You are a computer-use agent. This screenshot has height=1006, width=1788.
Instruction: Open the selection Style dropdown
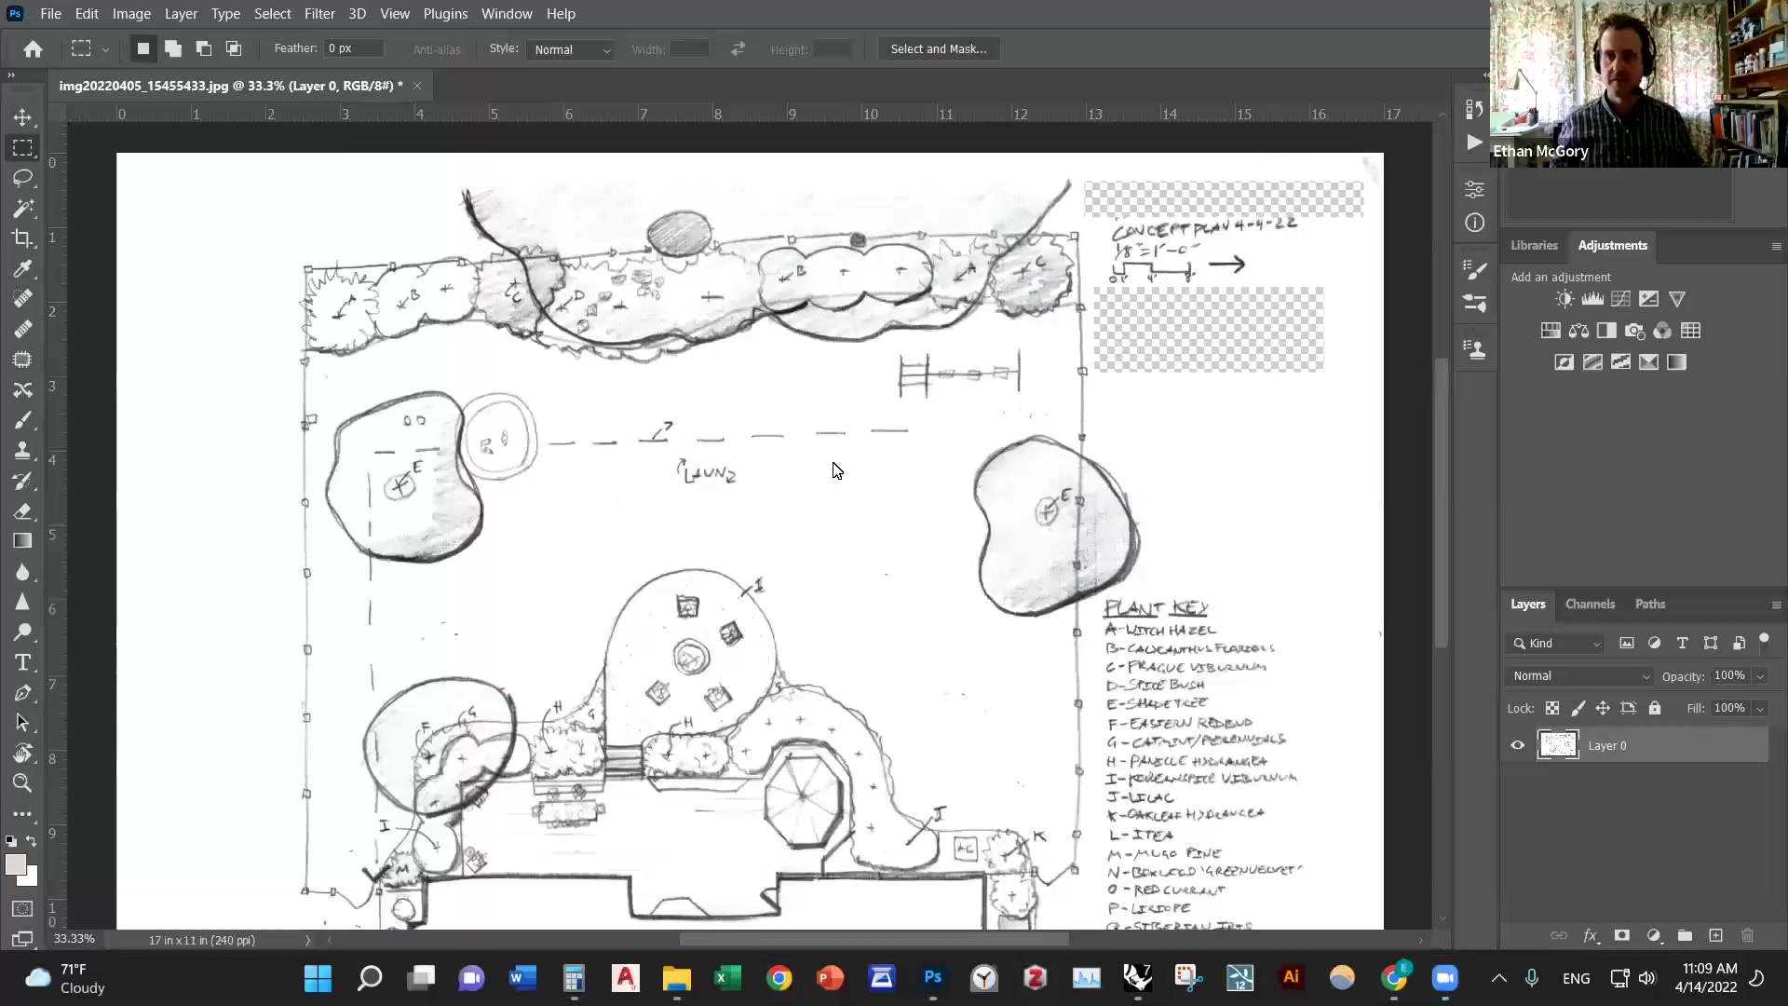(571, 49)
